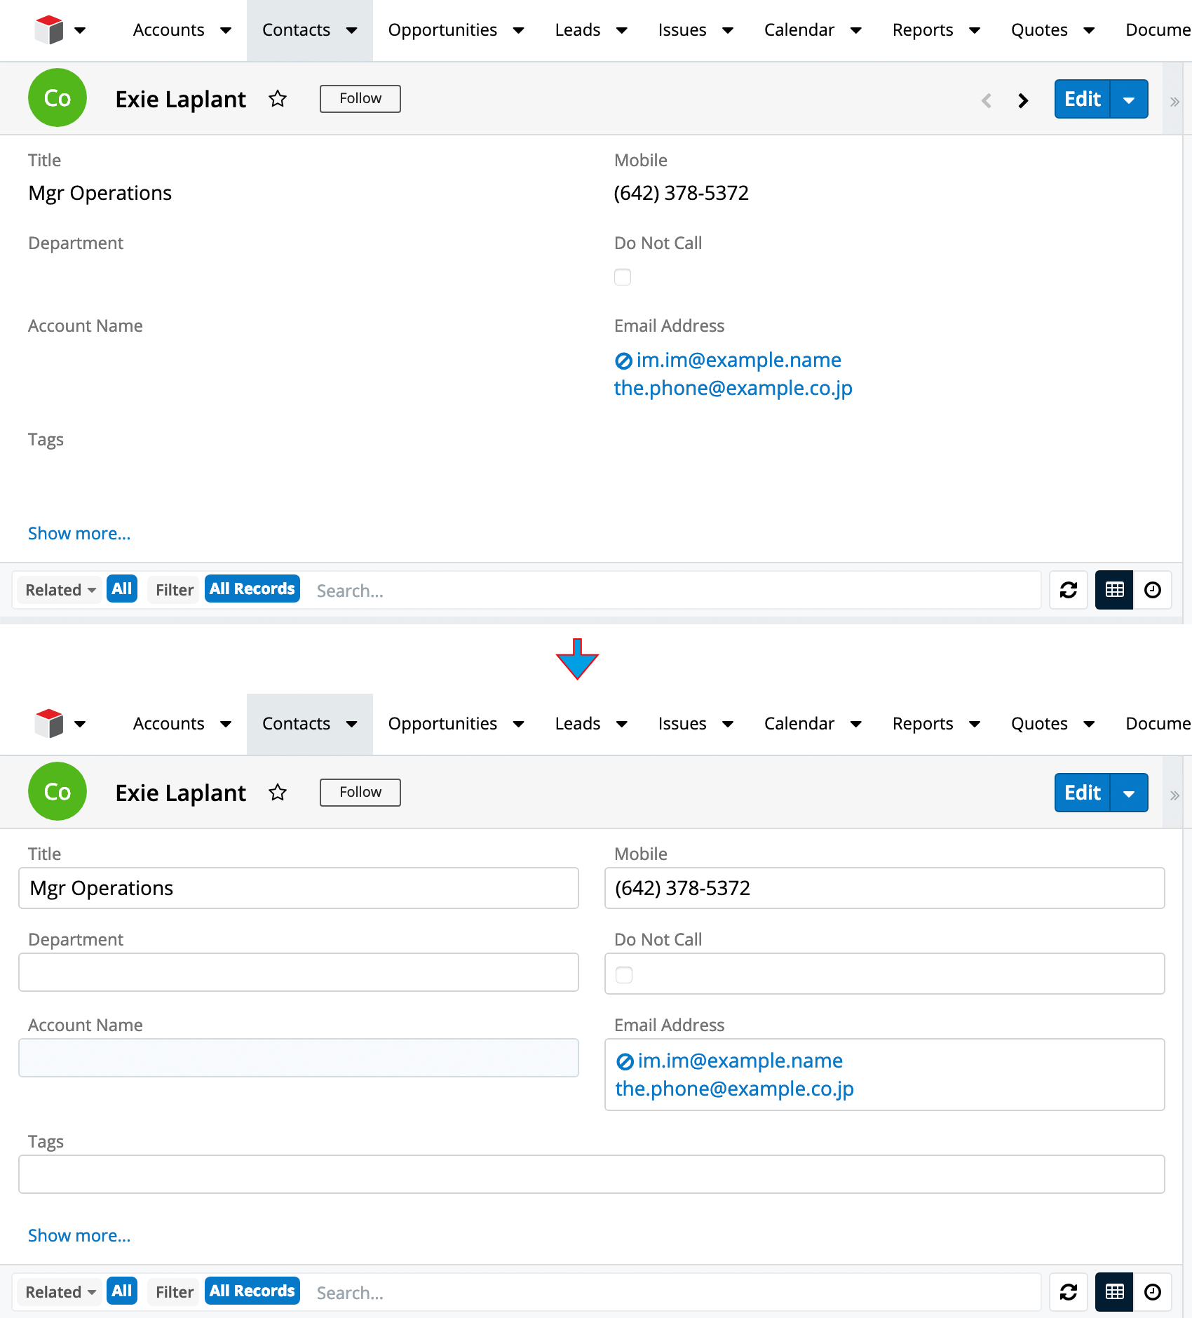The height and width of the screenshot is (1318, 1192).
Task: Open the.phone@example.co.jp email link in top view
Action: click(733, 388)
